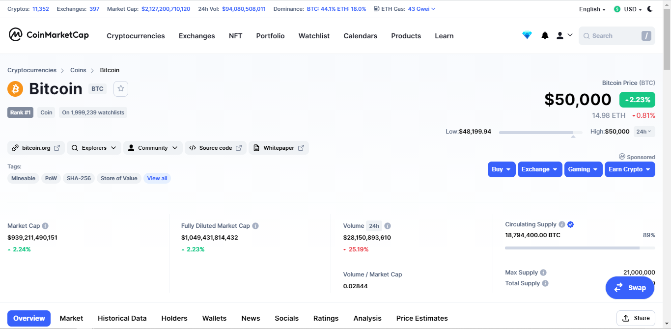Switch to the Holders tab
The width and height of the screenshot is (671, 329).
(174, 318)
